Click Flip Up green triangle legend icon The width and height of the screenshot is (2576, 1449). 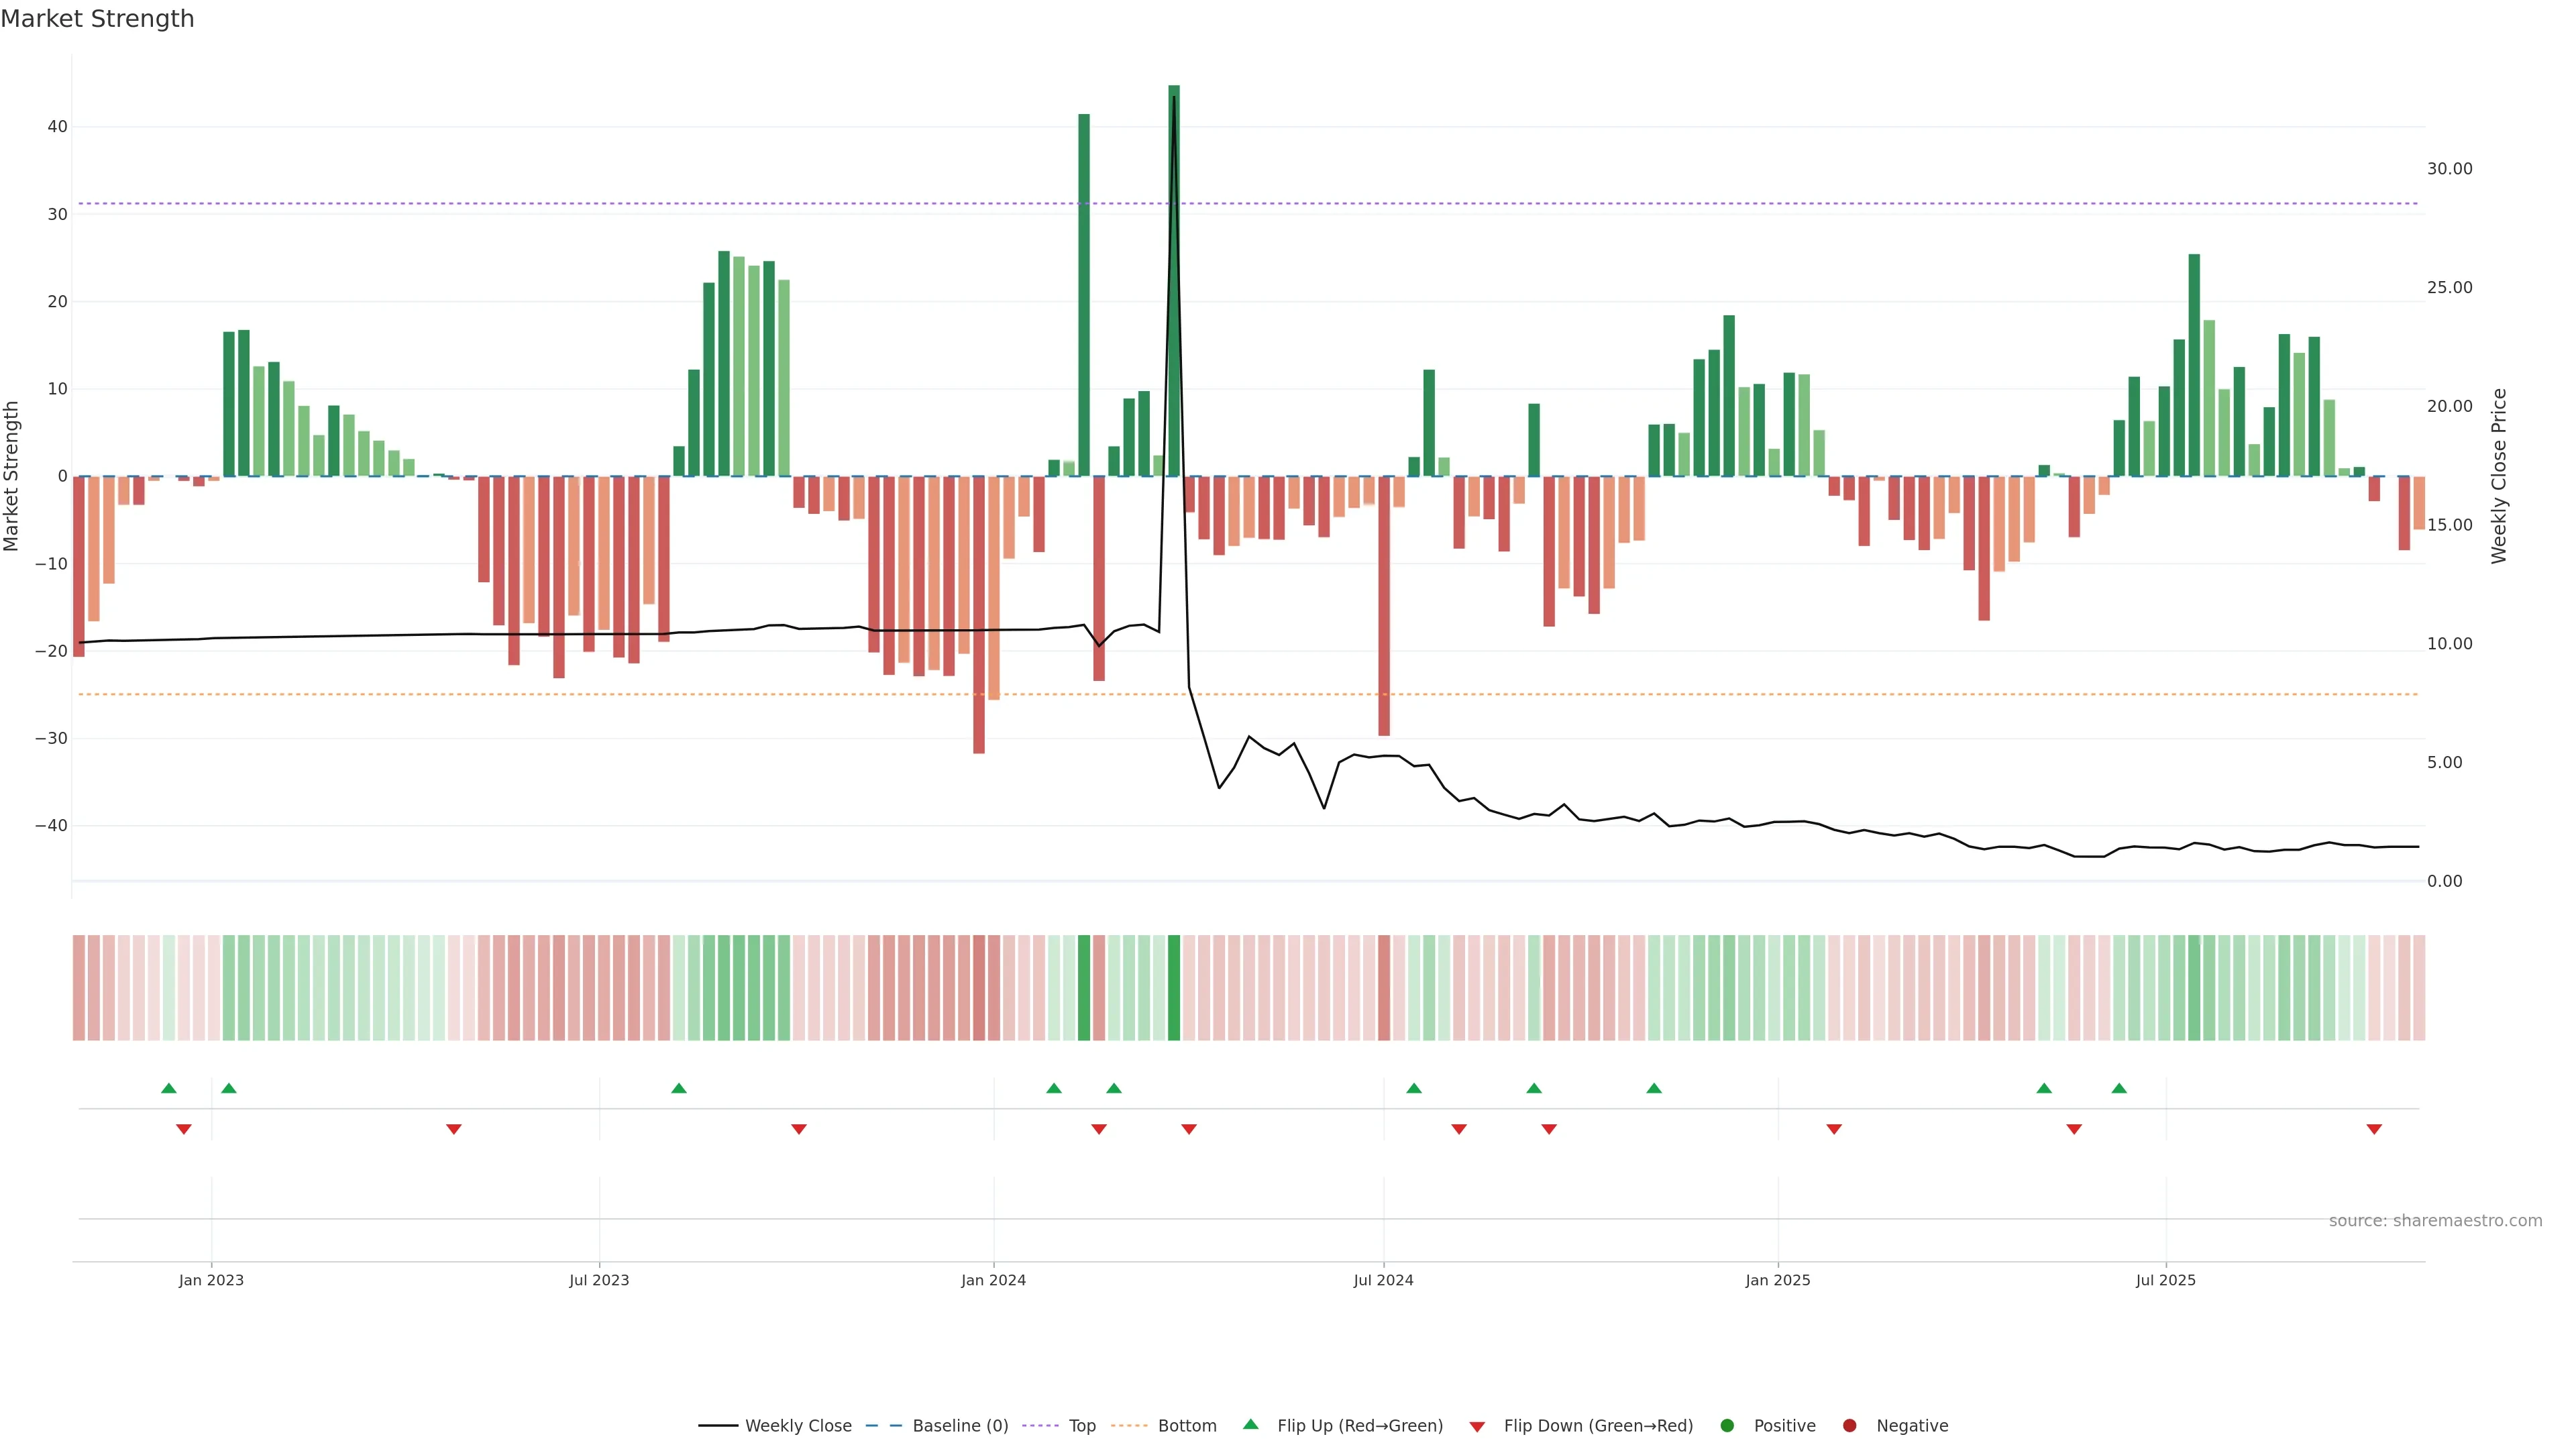[x=1250, y=1424]
